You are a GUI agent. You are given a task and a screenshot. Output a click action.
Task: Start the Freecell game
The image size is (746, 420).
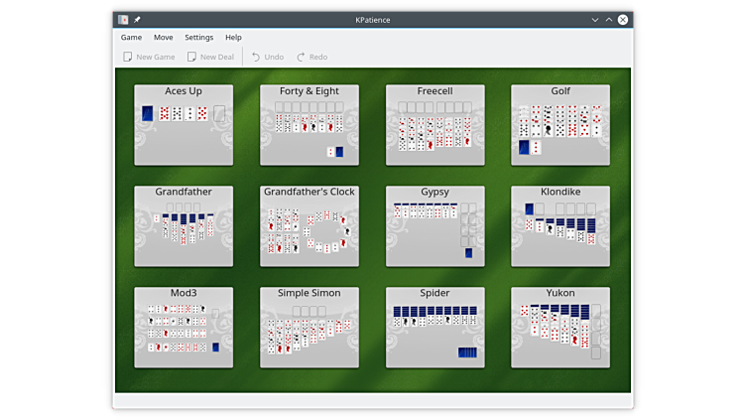[x=435, y=125]
